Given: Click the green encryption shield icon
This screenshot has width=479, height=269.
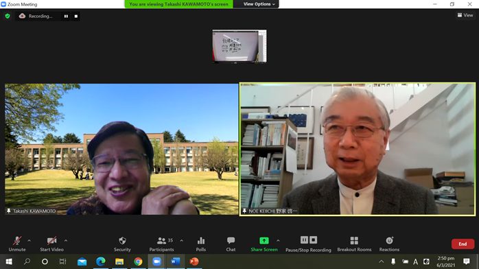Looking at the screenshot, I should tap(8, 16).
